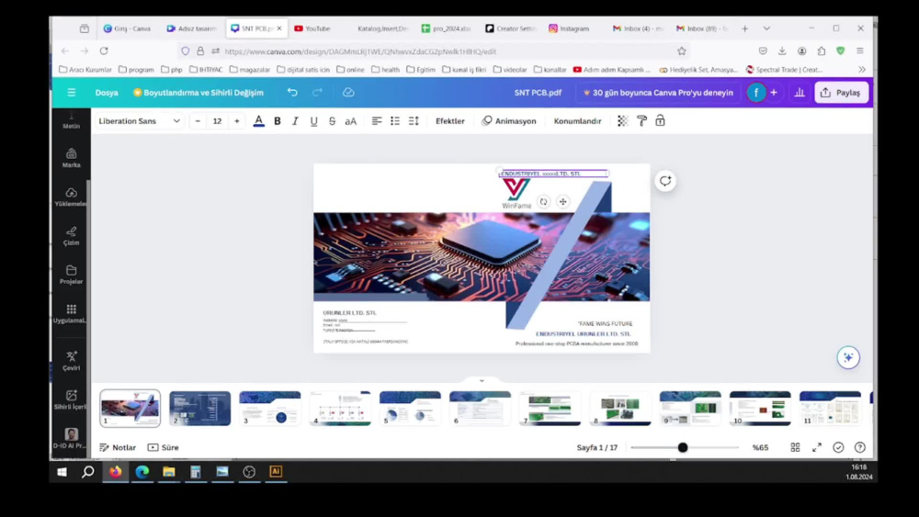
Task: Open Windows Start menu
Action: [x=62, y=471]
